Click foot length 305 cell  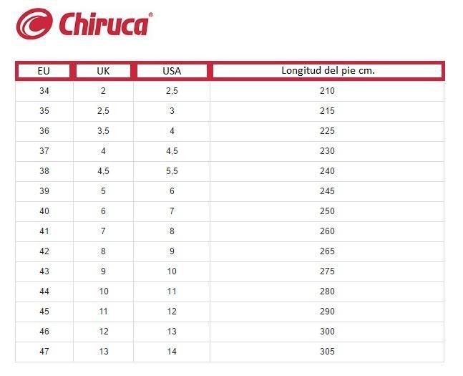(x=327, y=352)
